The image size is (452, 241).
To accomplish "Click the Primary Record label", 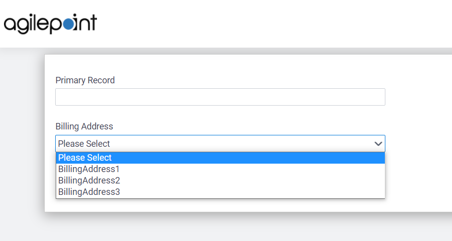I will click(x=85, y=80).
